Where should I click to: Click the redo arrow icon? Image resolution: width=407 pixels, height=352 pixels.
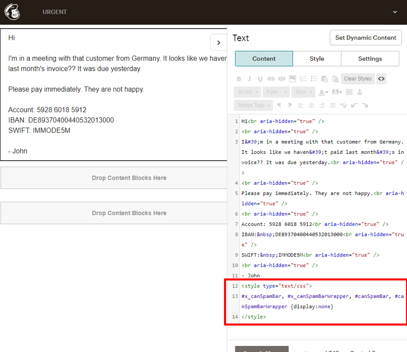click(x=365, y=105)
